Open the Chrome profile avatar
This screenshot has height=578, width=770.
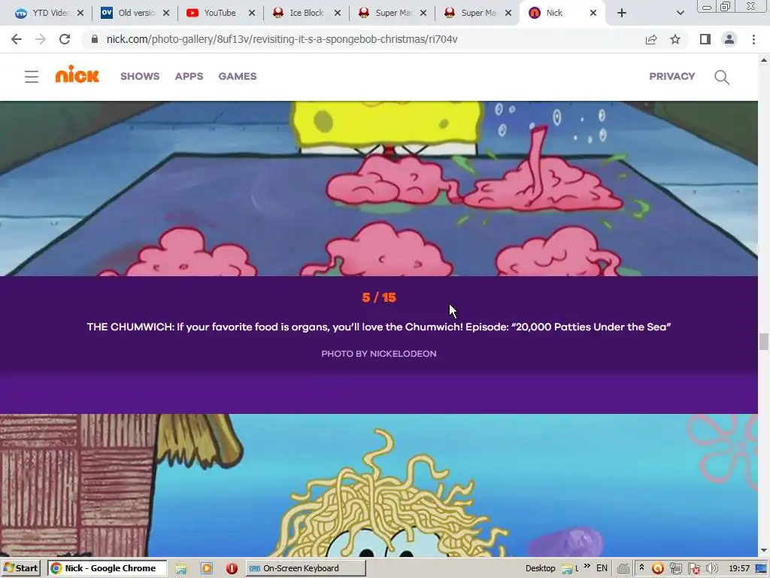pyautogui.click(x=729, y=39)
